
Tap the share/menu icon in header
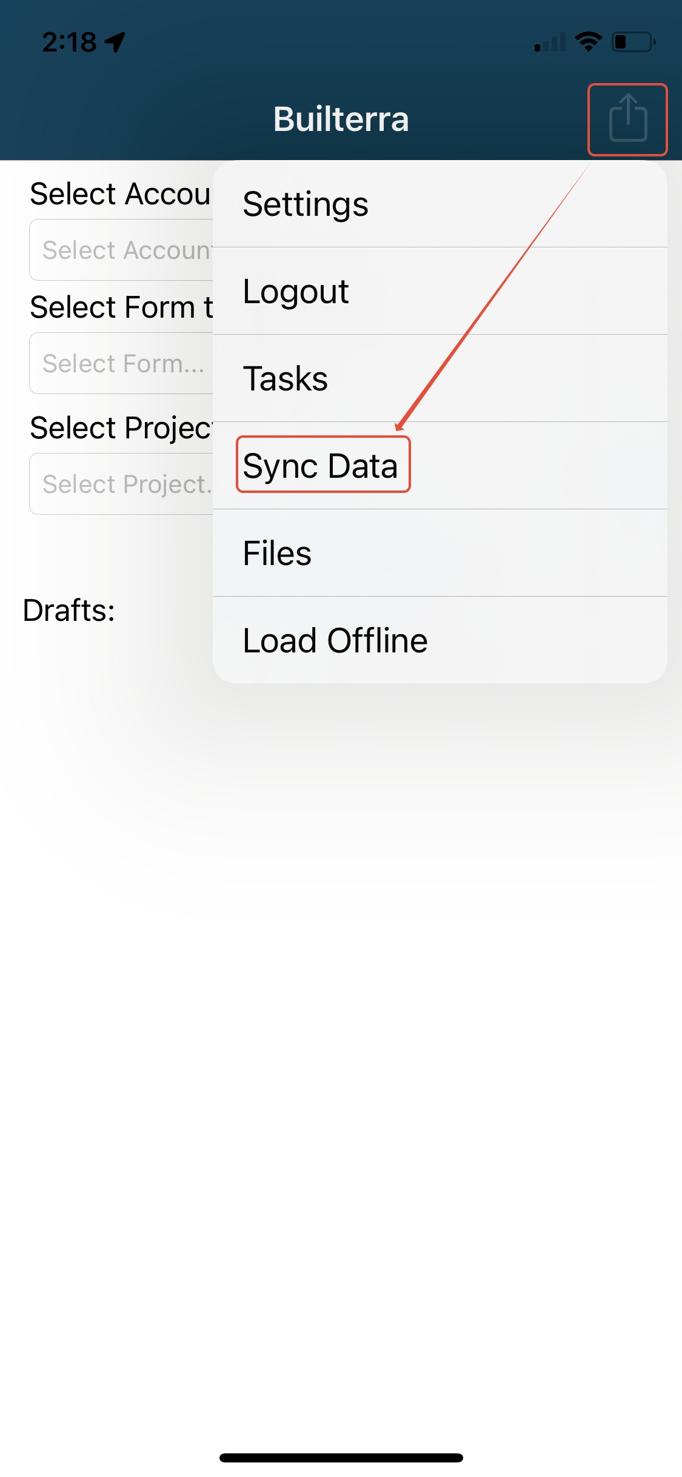click(x=628, y=119)
